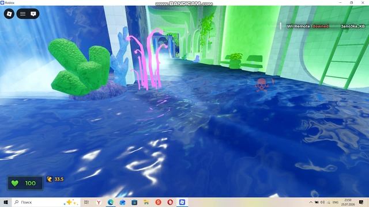Open the Roblox logo menu
Screen dimensions: 369x207
[9, 14]
